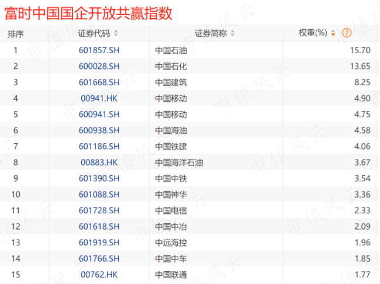Open stock code 00883.HK
This screenshot has width=380, height=284.
coord(99,162)
